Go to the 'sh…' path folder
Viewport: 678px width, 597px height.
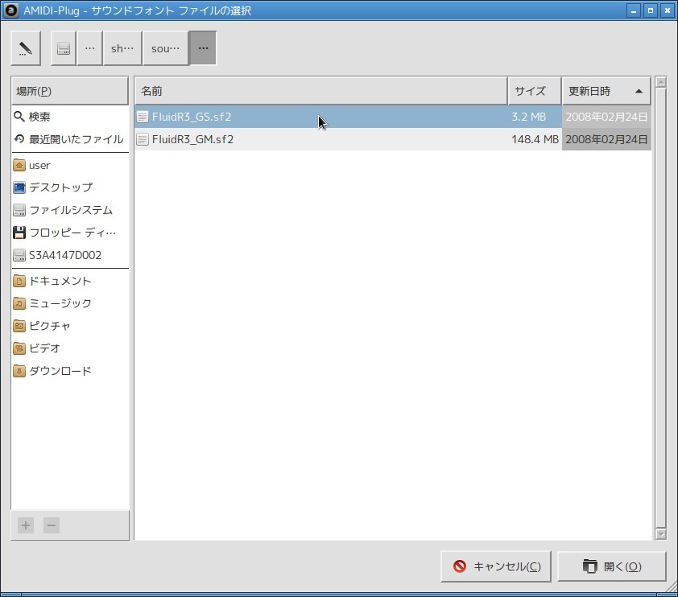[x=122, y=48]
